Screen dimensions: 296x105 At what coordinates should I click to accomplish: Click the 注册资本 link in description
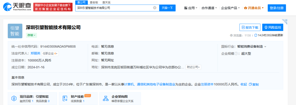tap(207, 84)
